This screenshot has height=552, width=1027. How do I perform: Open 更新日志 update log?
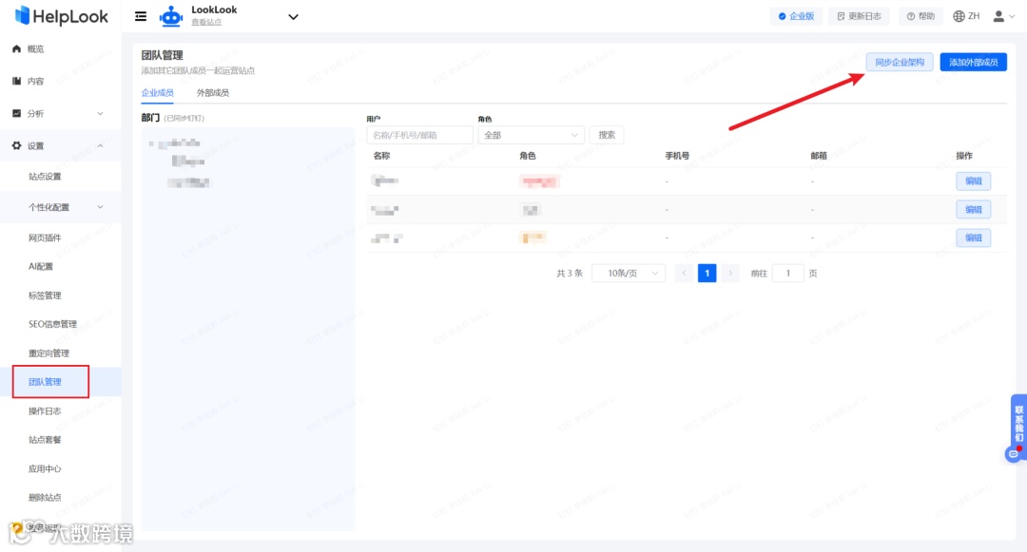pos(857,15)
